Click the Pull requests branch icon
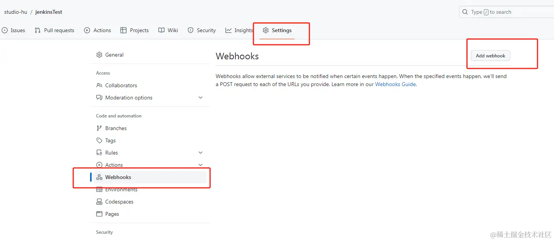The height and width of the screenshot is (241, 554). click(x=38, y=30)
